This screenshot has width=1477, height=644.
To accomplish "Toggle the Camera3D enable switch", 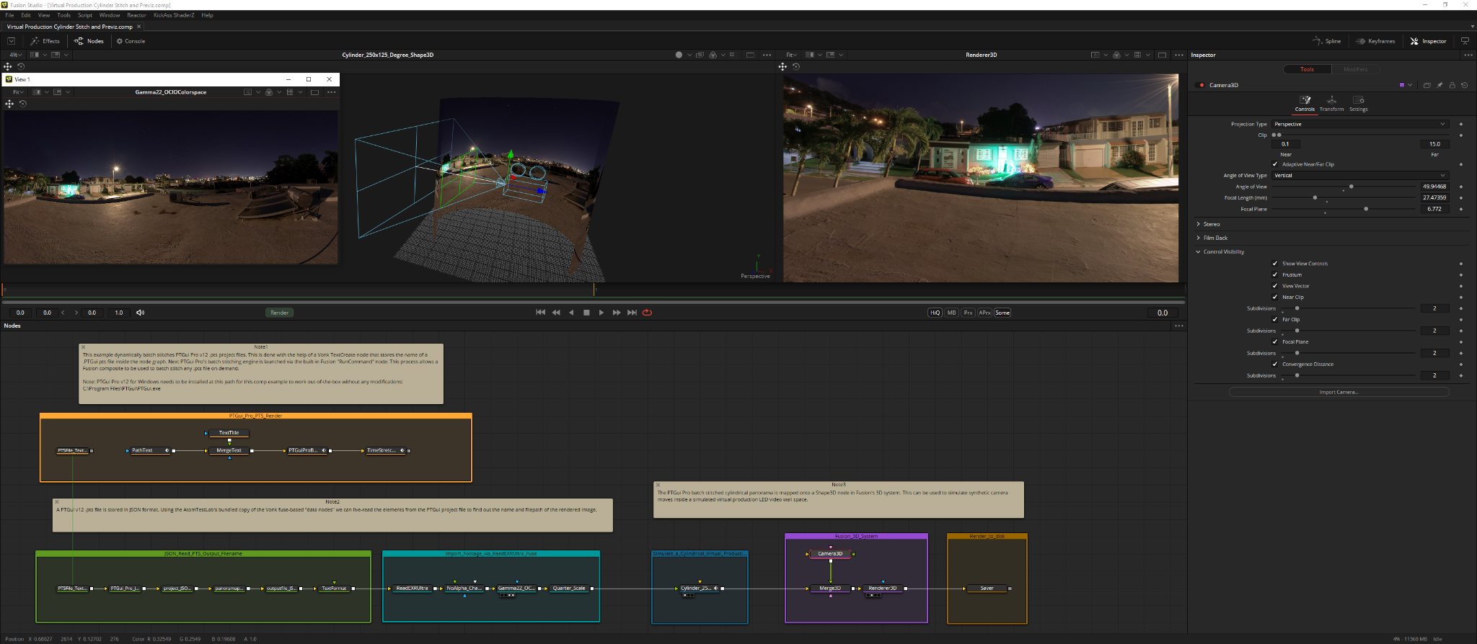I will tap(1202, 85).
